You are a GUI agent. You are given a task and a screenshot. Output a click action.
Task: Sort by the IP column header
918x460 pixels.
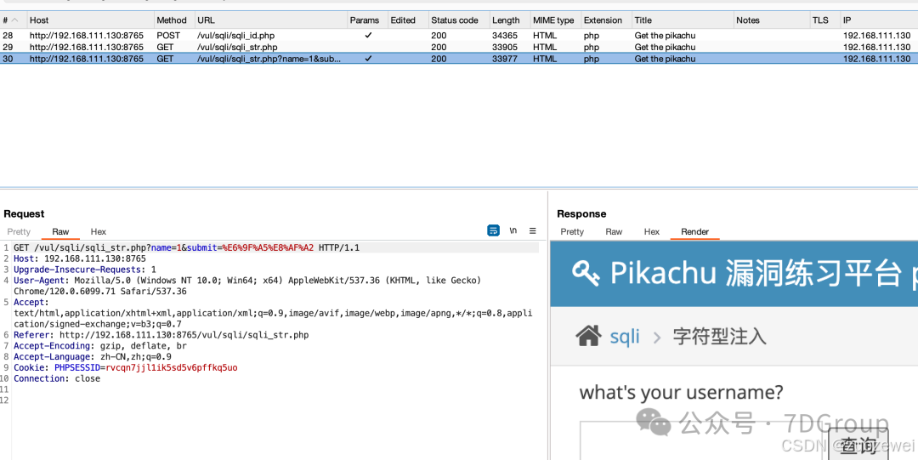click(879, 20)
